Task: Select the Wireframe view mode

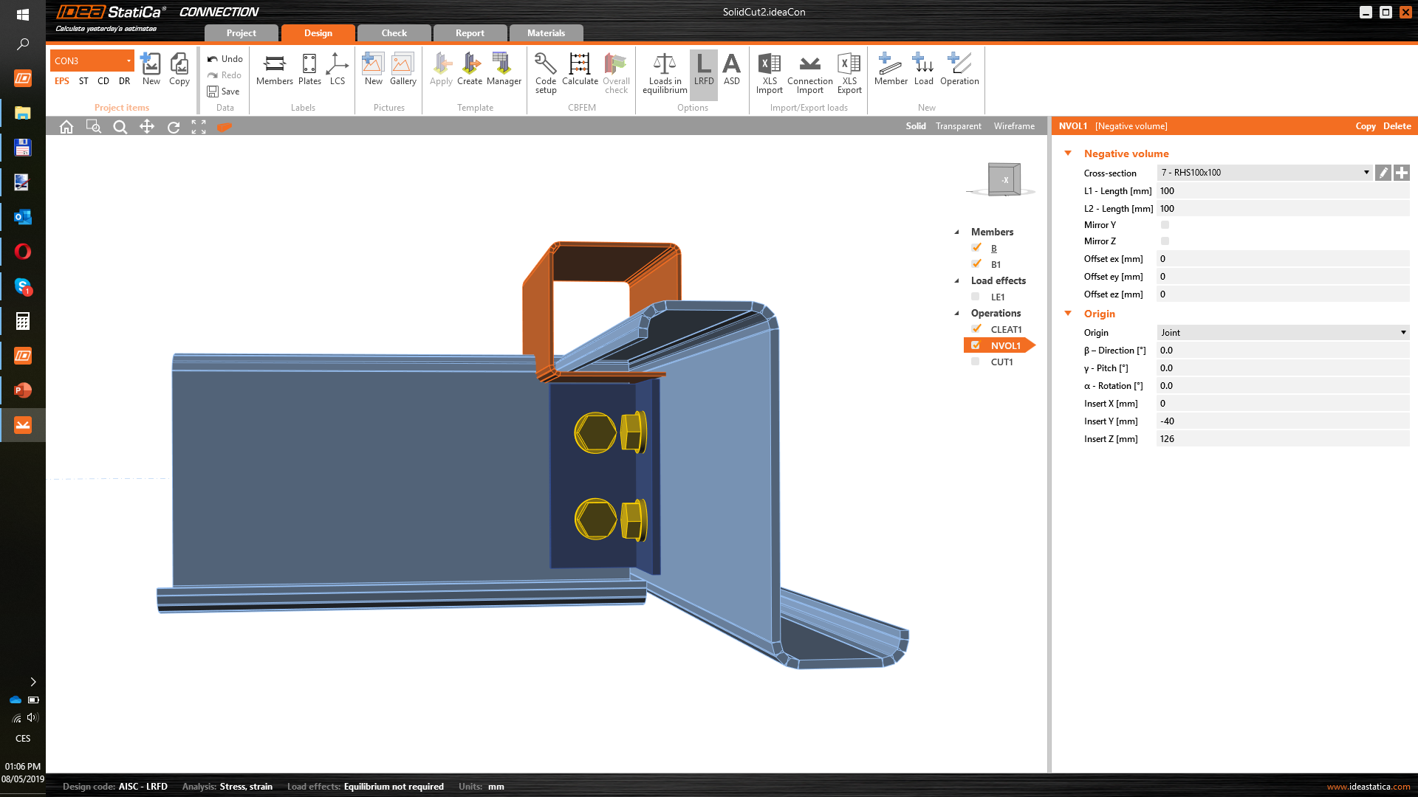Action: tap(1014, 125)
